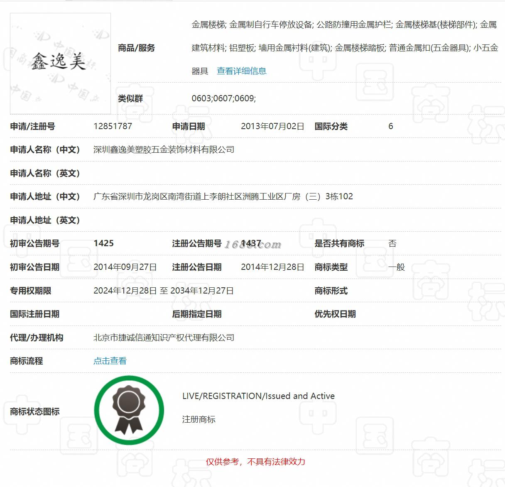Viewport: 505px width, 487px height.
Task: Click the international class value 6
Action: [x=390, y=126]
